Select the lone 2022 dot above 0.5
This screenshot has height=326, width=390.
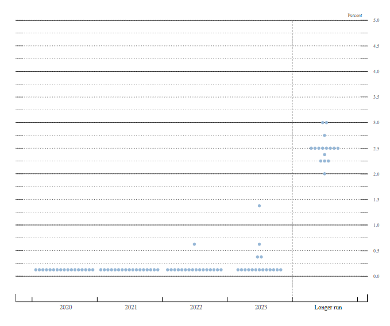194,244
